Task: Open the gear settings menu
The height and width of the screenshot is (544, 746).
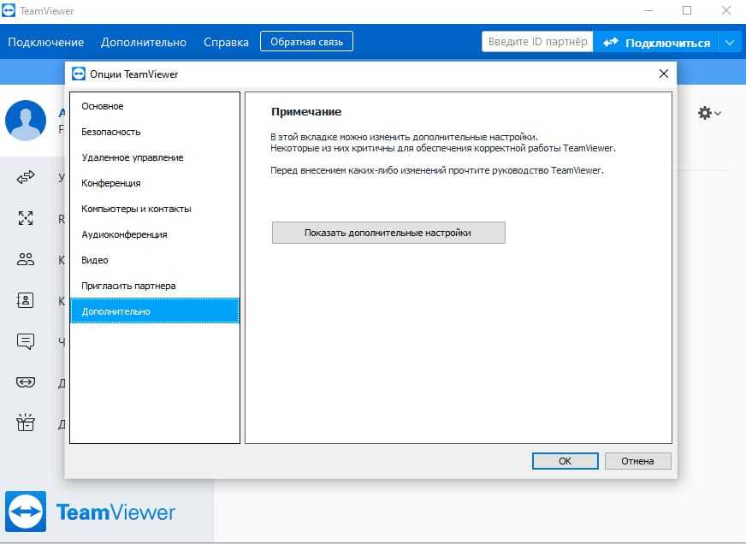Action: tap(709, 113)
